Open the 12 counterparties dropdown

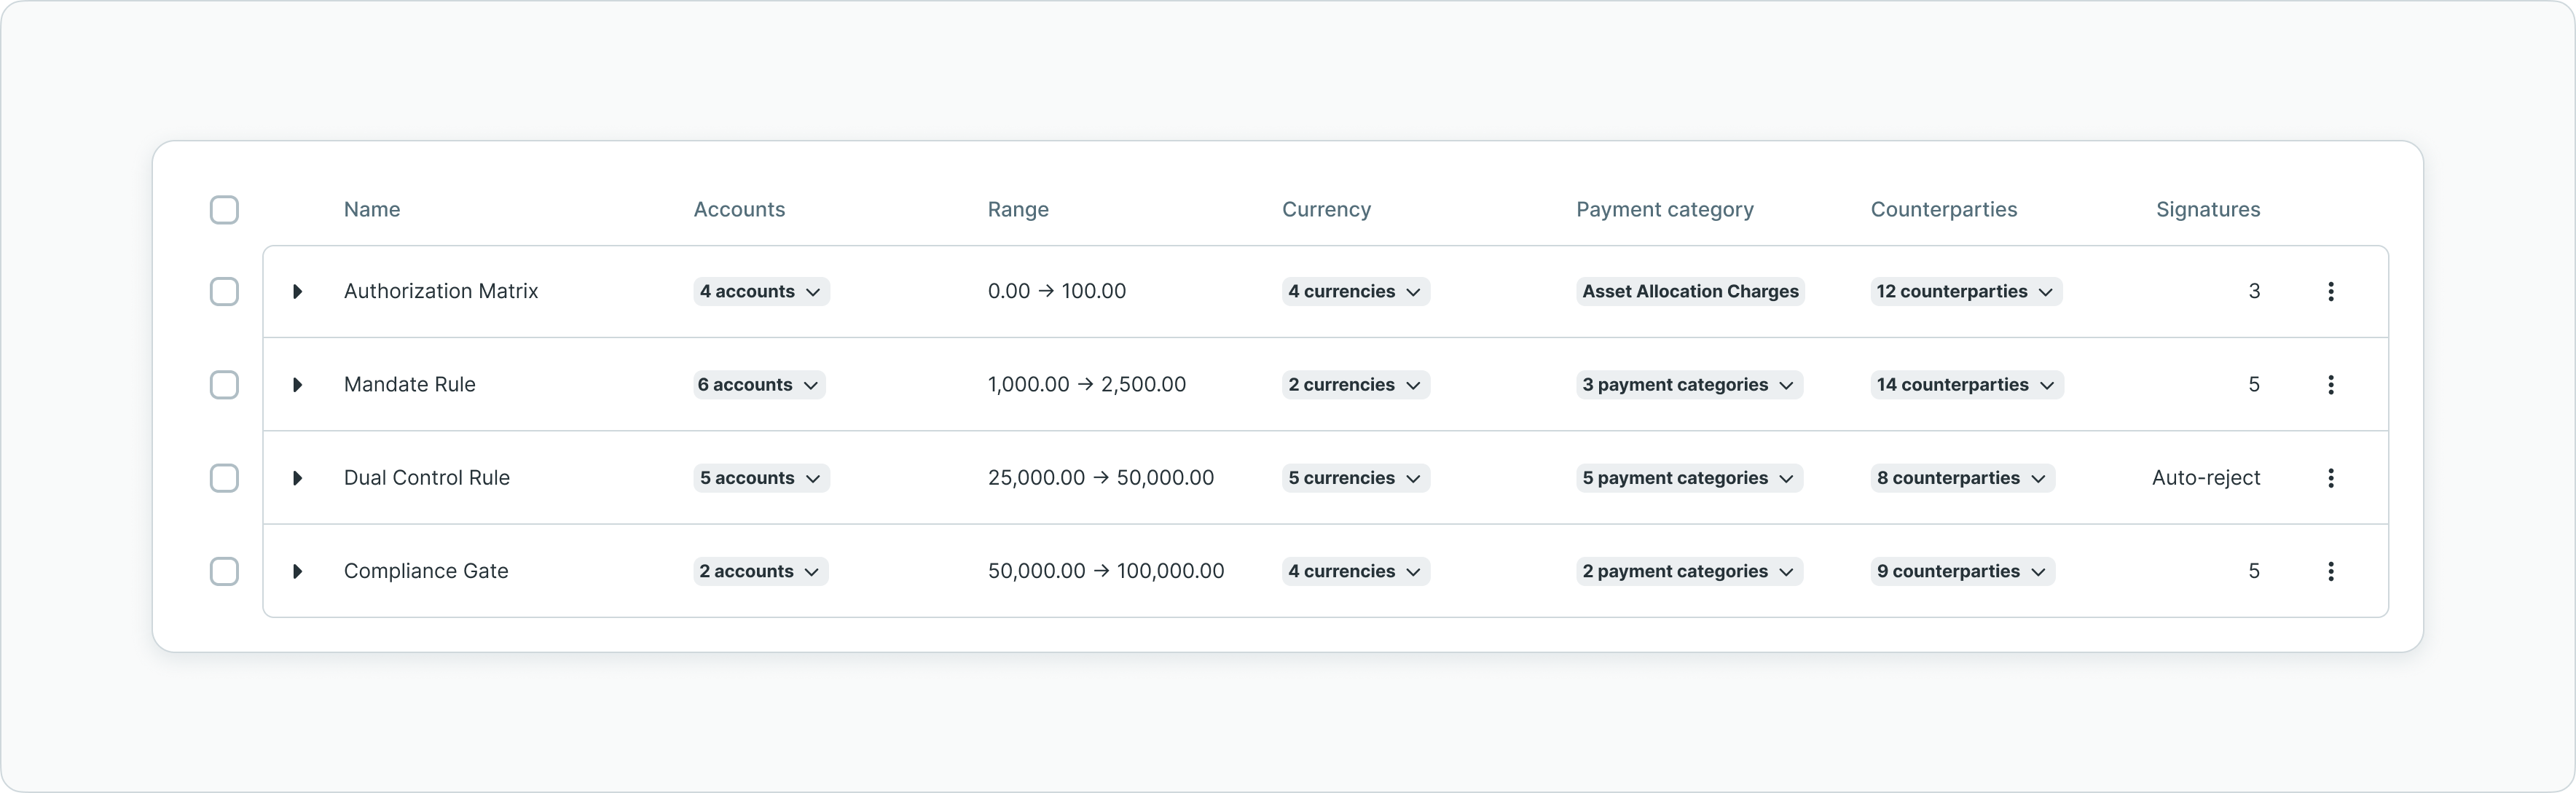coord(1965,291)
